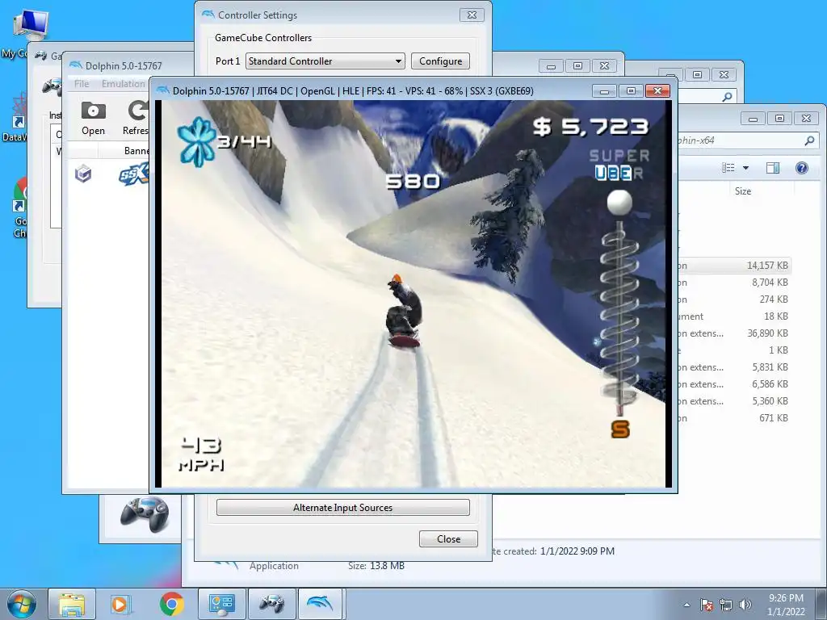Open Action Center flag tray icon
The width and height of the screenshot is (827, 620).
(x=707, y=605)
